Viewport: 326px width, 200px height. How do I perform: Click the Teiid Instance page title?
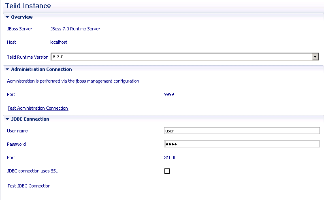[28, 6]
